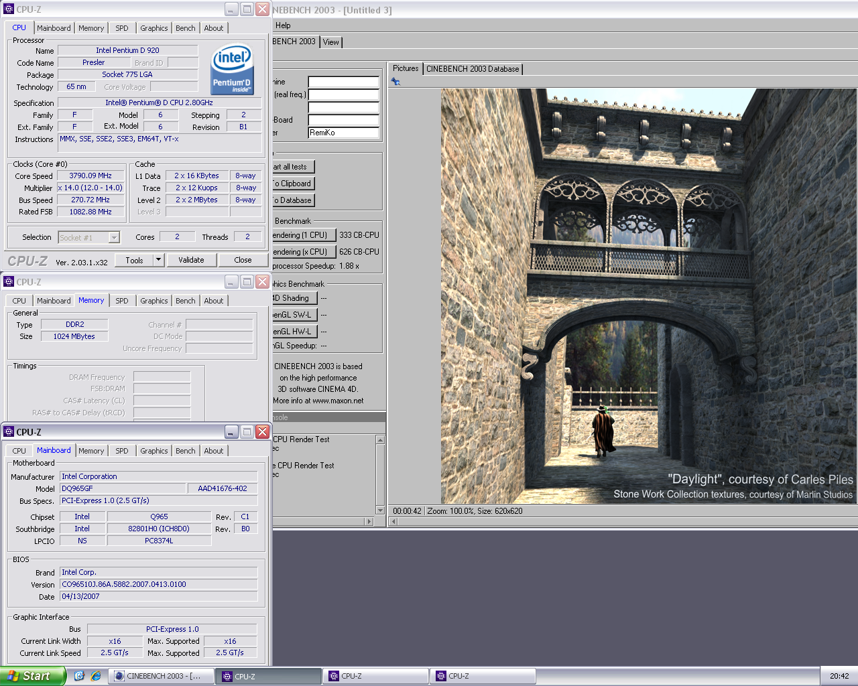Click the Show Desktop quick launch icon

79,676
